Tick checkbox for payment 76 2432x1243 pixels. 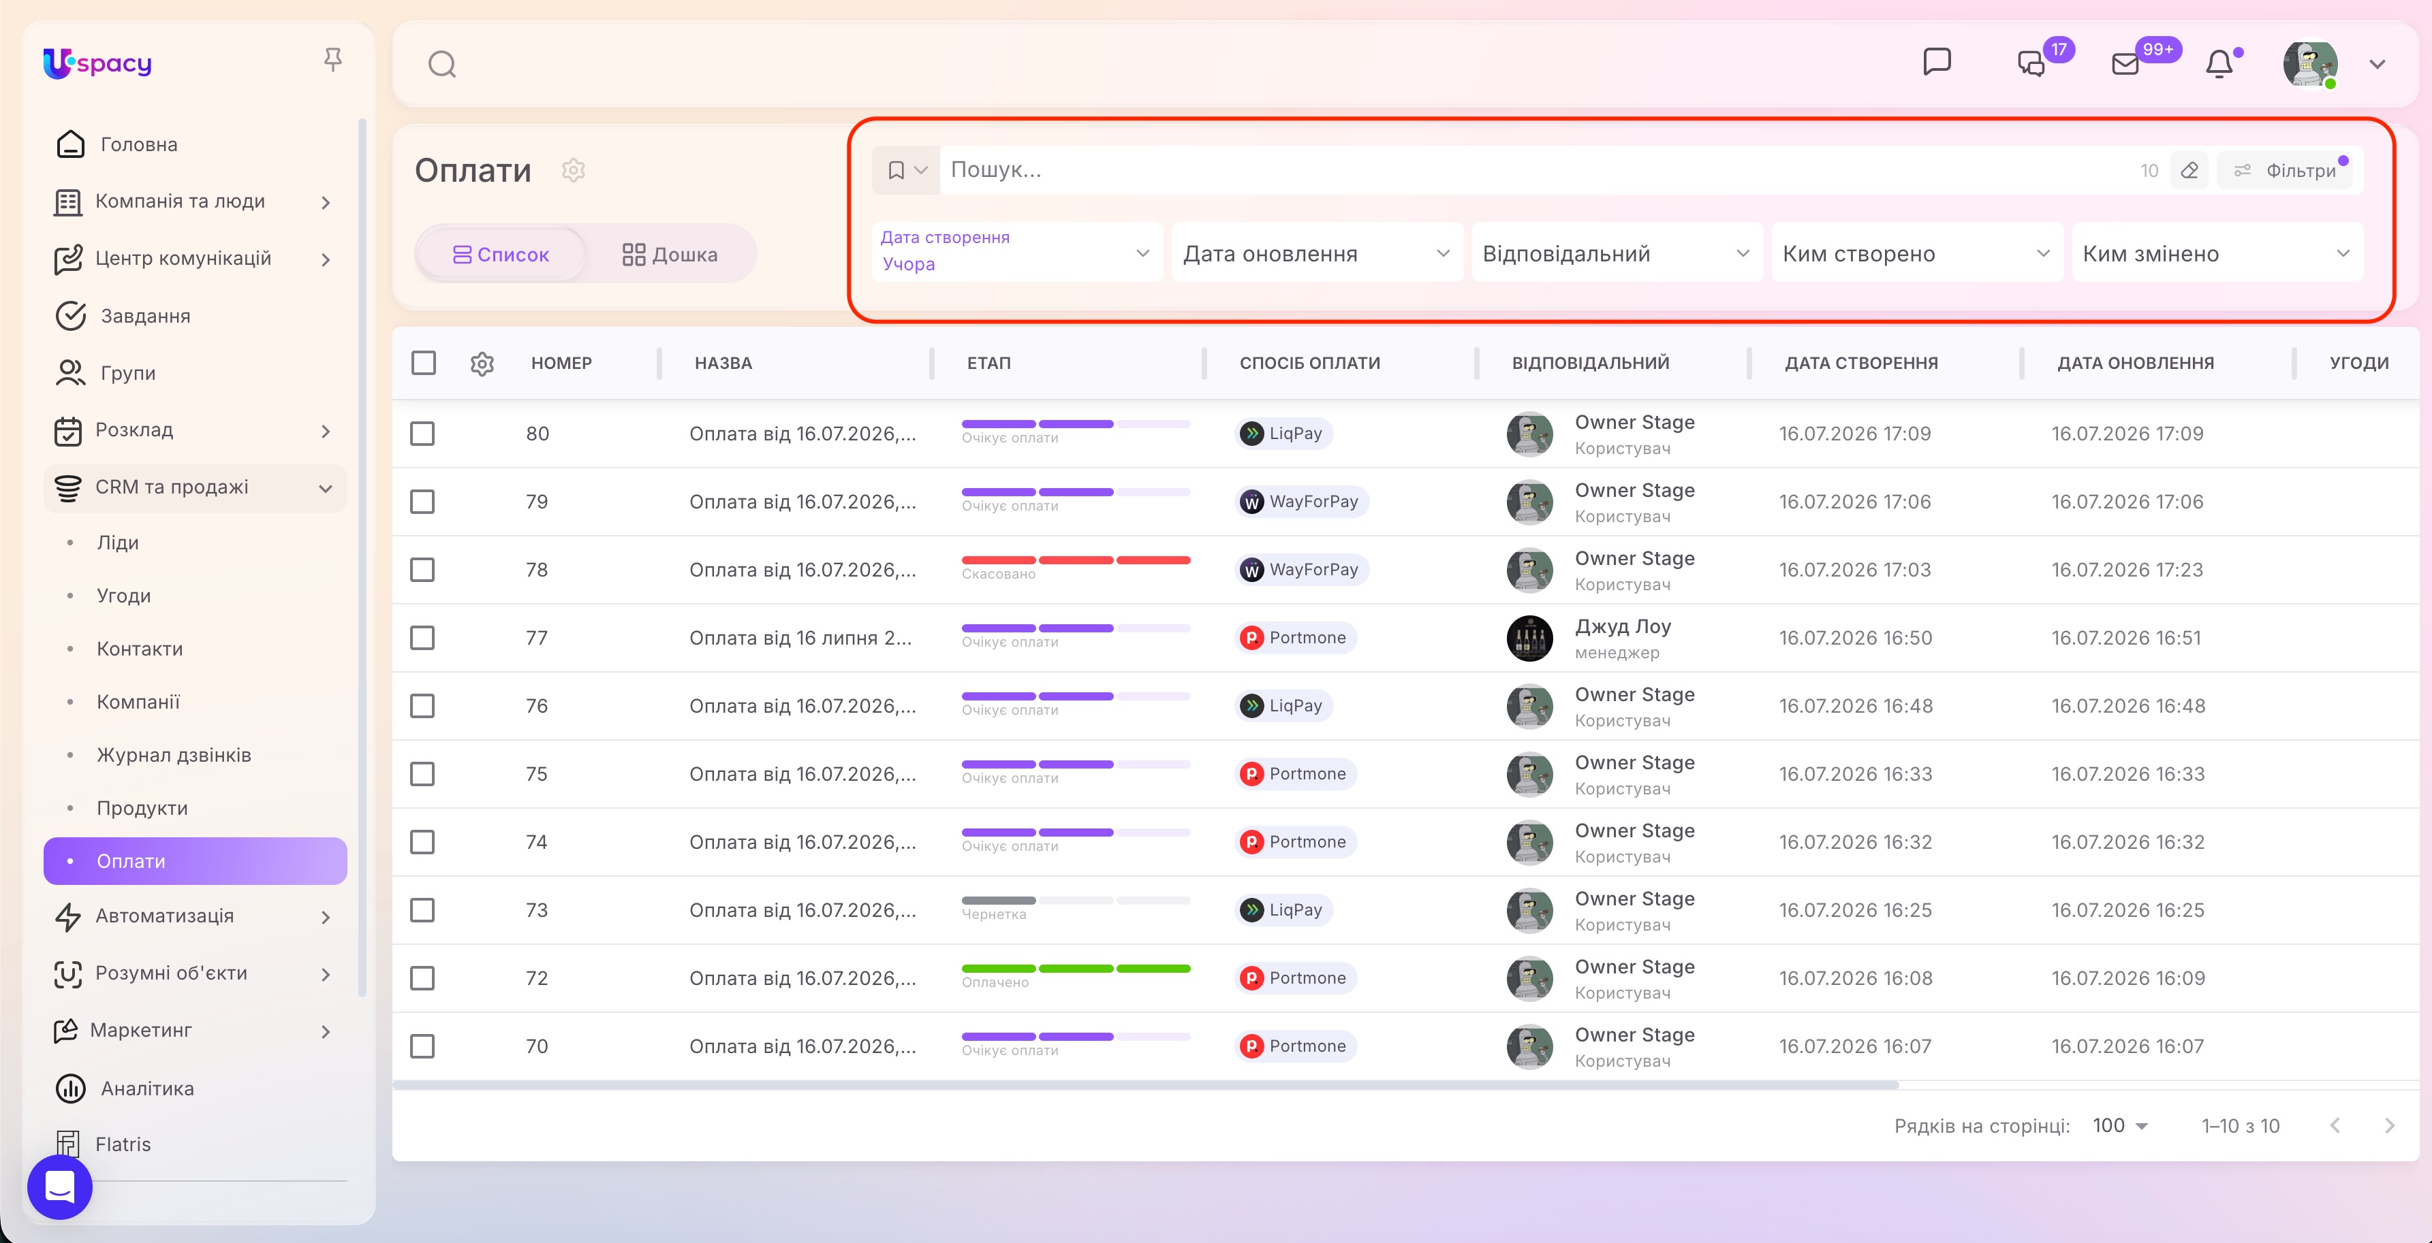pos(422,705)
